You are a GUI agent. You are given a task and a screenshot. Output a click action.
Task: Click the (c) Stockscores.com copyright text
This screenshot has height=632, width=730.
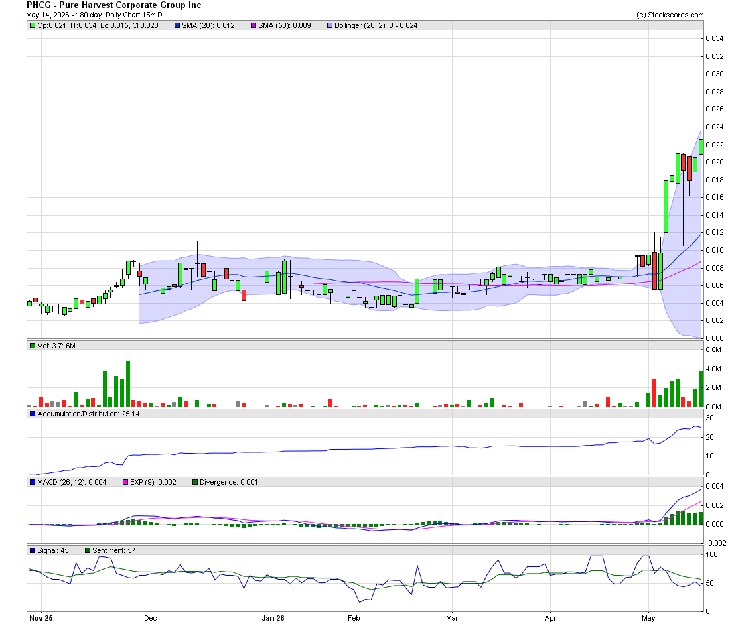point(670,15)
